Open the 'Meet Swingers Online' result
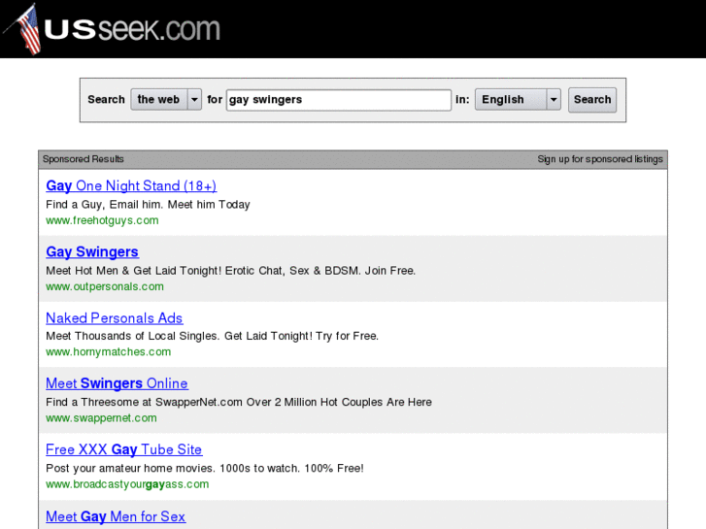The width and height of the screenshot is (706, 529). point(118,383)
